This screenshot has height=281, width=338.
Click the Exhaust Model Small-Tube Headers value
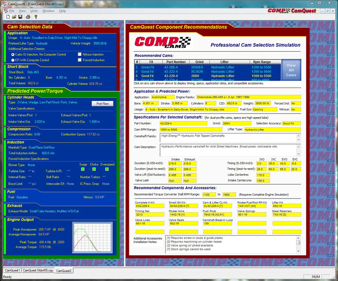[54, 211]
